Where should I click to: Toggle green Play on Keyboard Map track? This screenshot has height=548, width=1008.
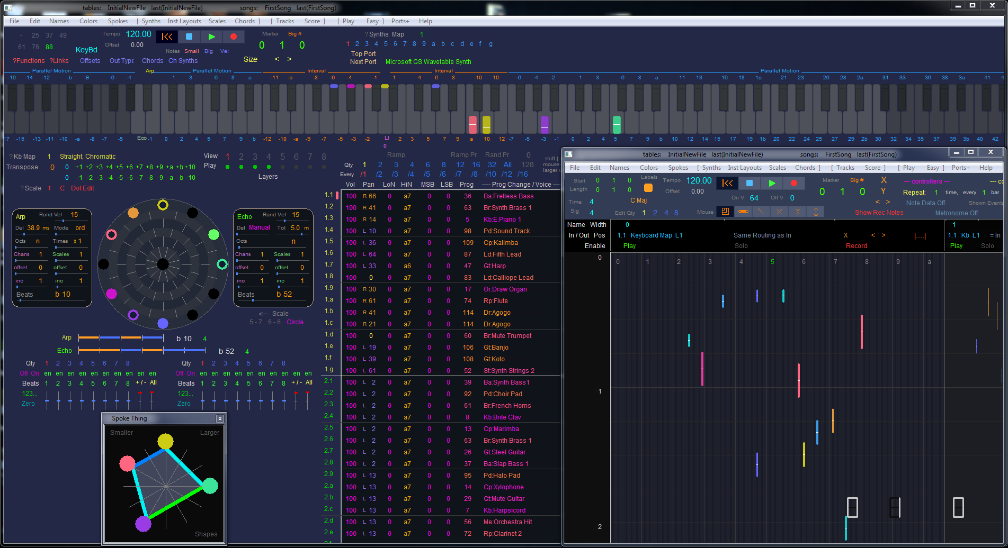click(629, 246)
